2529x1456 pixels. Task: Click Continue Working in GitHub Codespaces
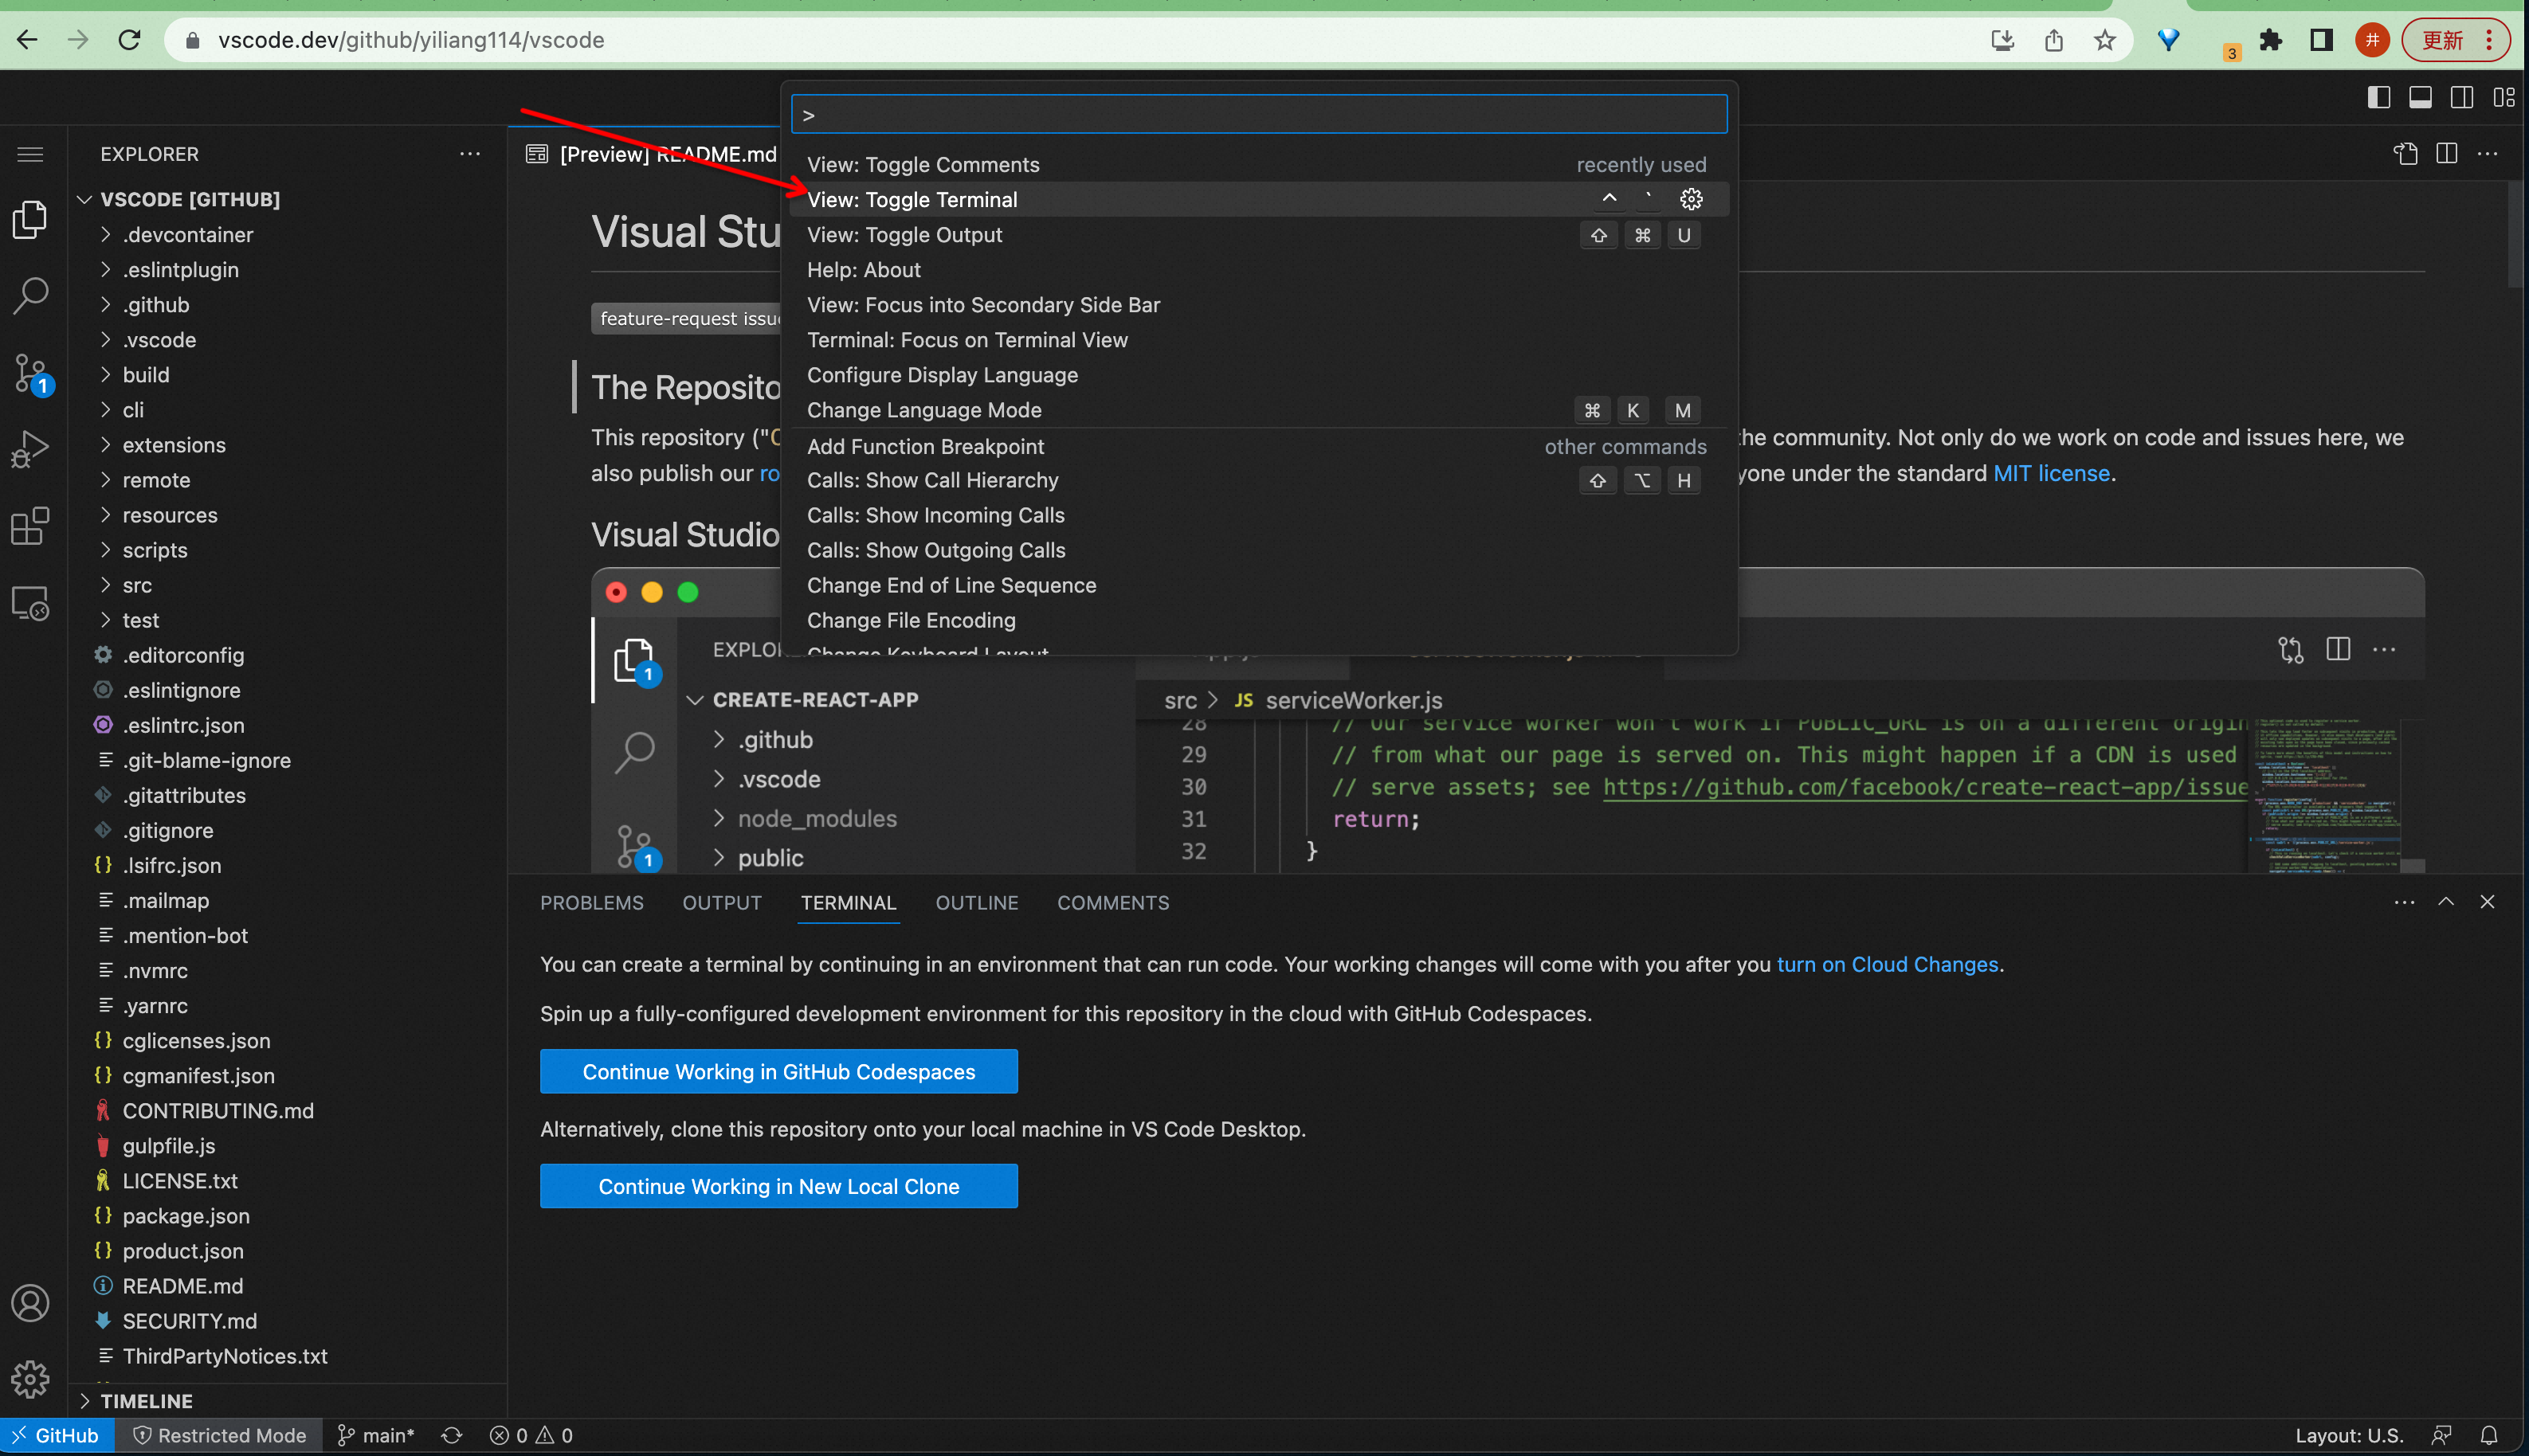[x=778, y=1071]
